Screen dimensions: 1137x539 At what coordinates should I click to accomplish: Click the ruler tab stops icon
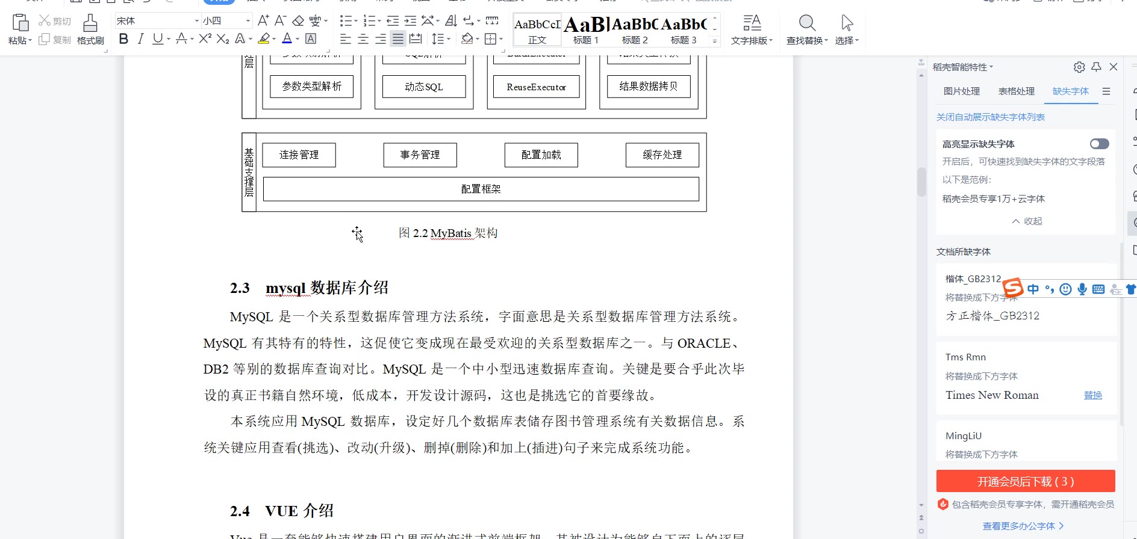492,21
